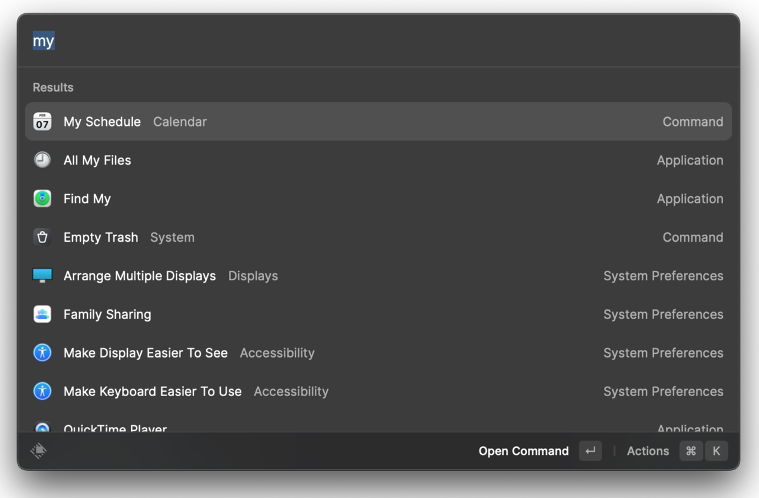Click the Raycast logo icon in bottom bar
The image size is (759, 498).
39,451
